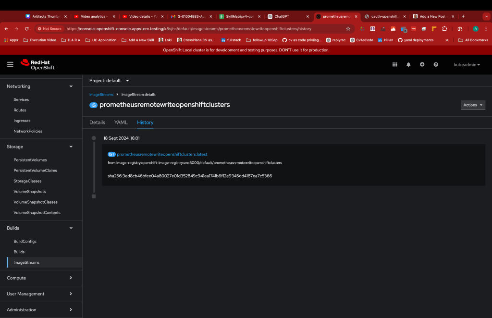Switch to the Details tab
This screenshot has width=492, height=318.
pyautogui.click(x=97, y=122)
